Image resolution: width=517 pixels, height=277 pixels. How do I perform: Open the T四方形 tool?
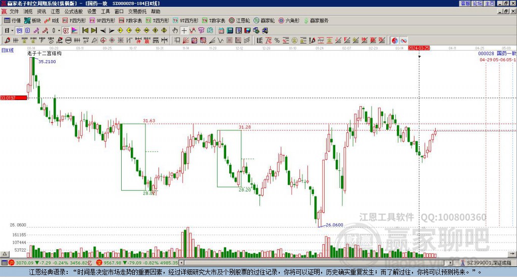click(x=158, y=20)
